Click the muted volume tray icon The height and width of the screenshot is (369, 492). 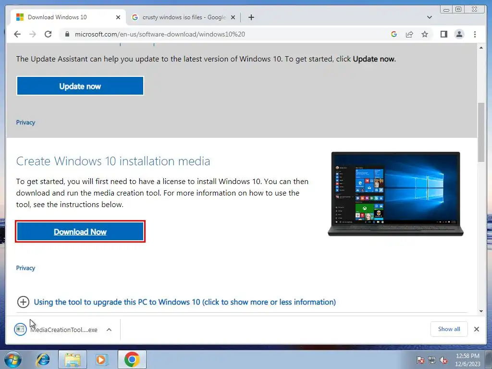click(x=443, y=360)
